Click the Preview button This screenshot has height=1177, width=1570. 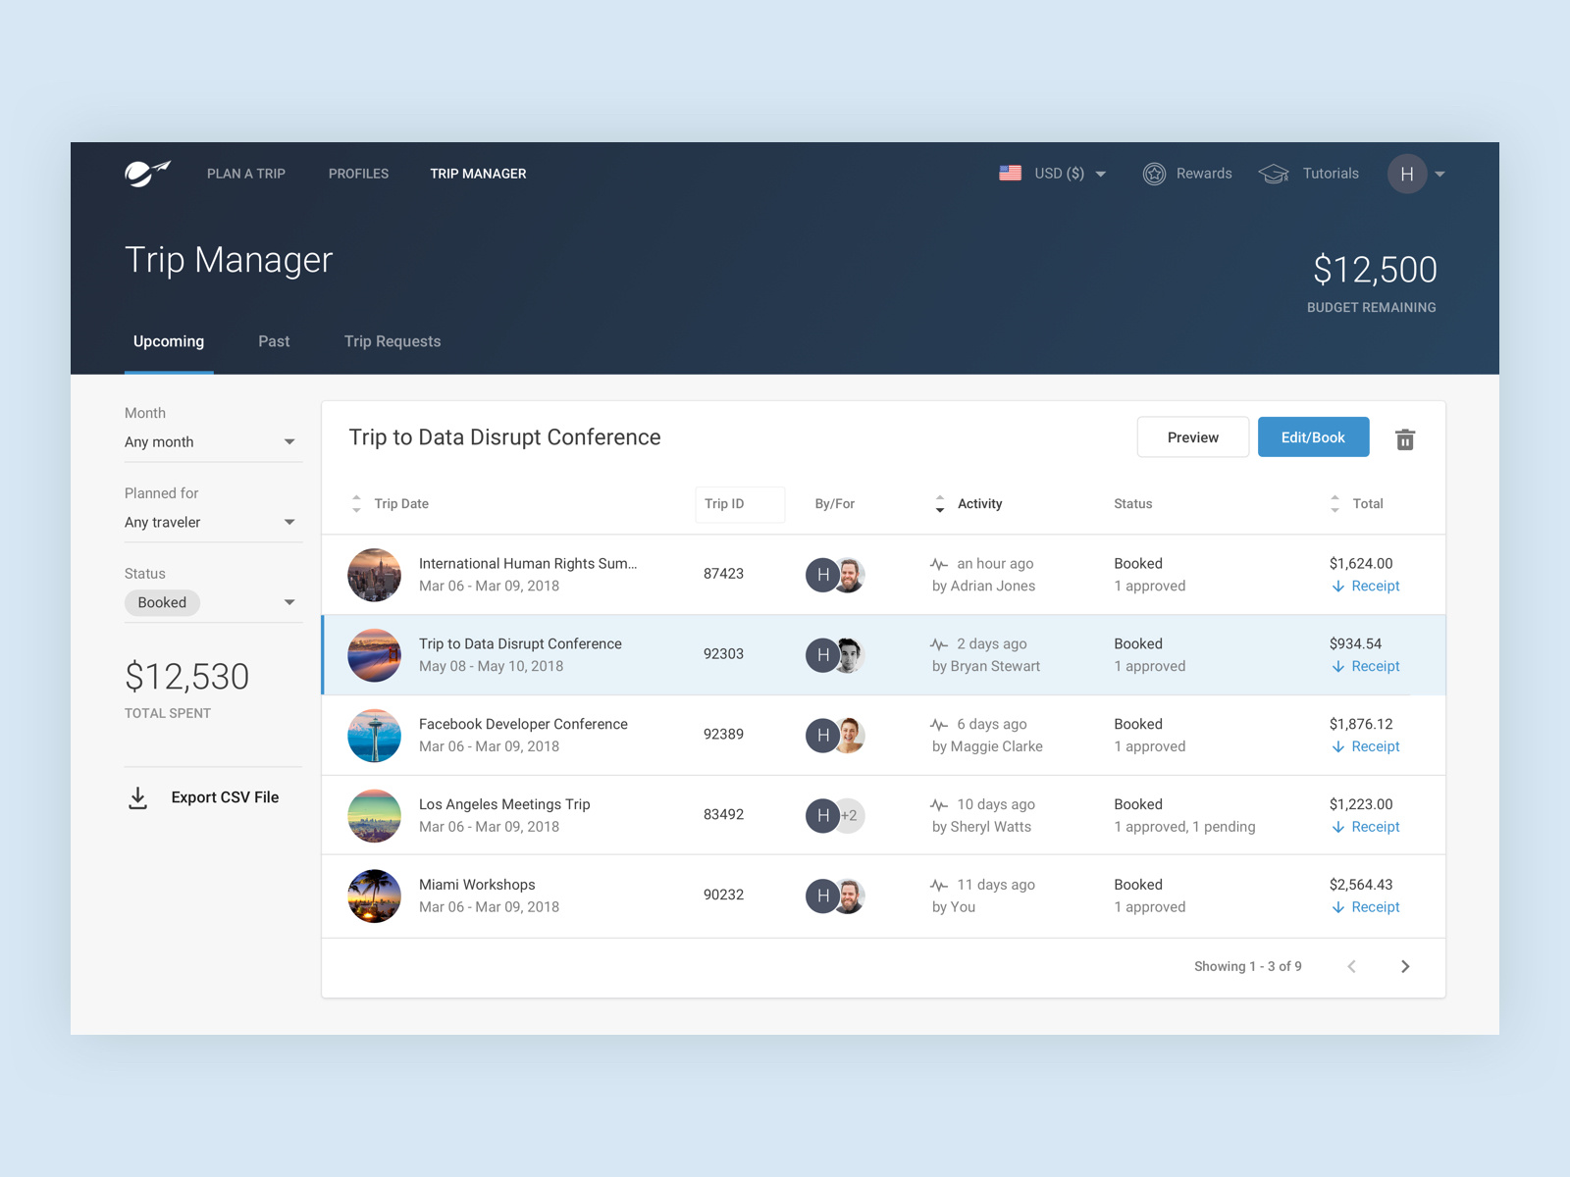coord(1192,436)
